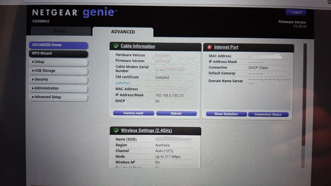
Task: Open Connection Status
Action: pyautogui.click(x=268, y=114)
